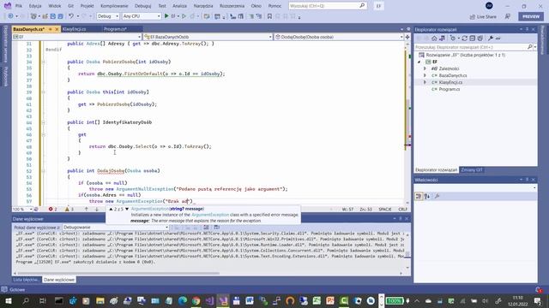Click the Wyszukaj (Ctrl+Q) search box

[x=327, y=6]
